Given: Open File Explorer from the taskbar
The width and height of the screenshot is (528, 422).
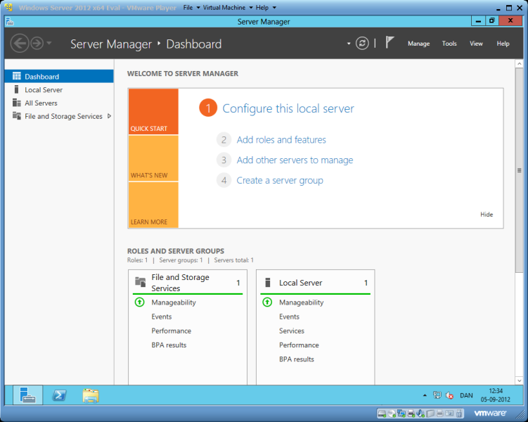Looking at the screenshot, I should point(90,395).
